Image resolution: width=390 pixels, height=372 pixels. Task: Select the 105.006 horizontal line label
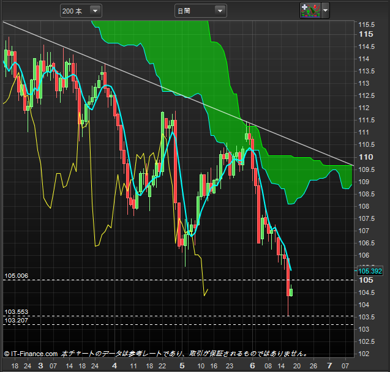[x=17, y=275]
